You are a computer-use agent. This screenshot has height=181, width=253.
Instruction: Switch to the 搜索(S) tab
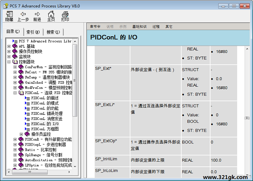[53, 32]
